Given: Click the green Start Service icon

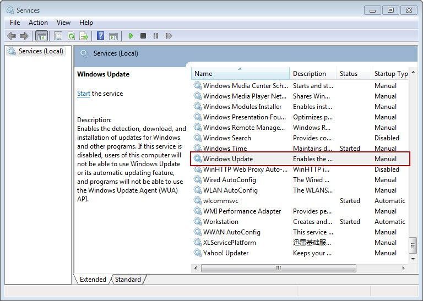Looking at the screenshot, I should (131, 36).
